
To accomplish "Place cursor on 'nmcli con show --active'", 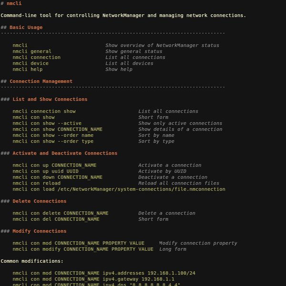I will pos(47,123).
